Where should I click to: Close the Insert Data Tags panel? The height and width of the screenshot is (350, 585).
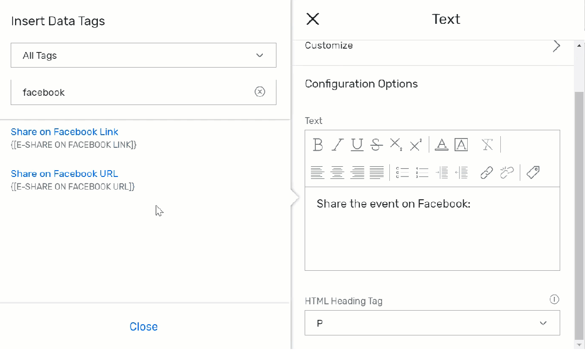point(144,327)
